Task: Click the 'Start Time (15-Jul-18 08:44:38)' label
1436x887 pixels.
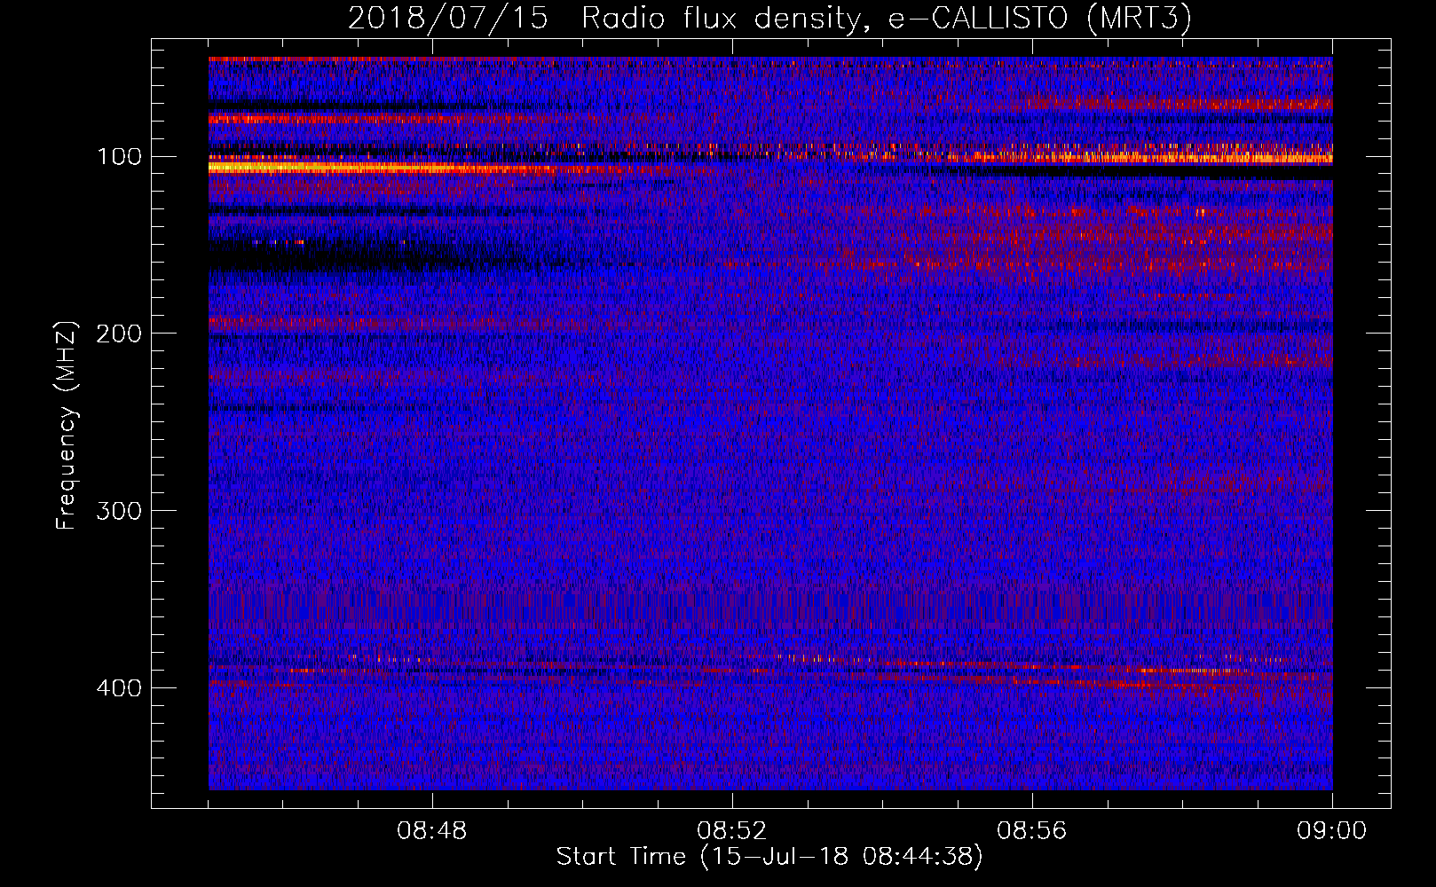Action: tap(769, 857)
